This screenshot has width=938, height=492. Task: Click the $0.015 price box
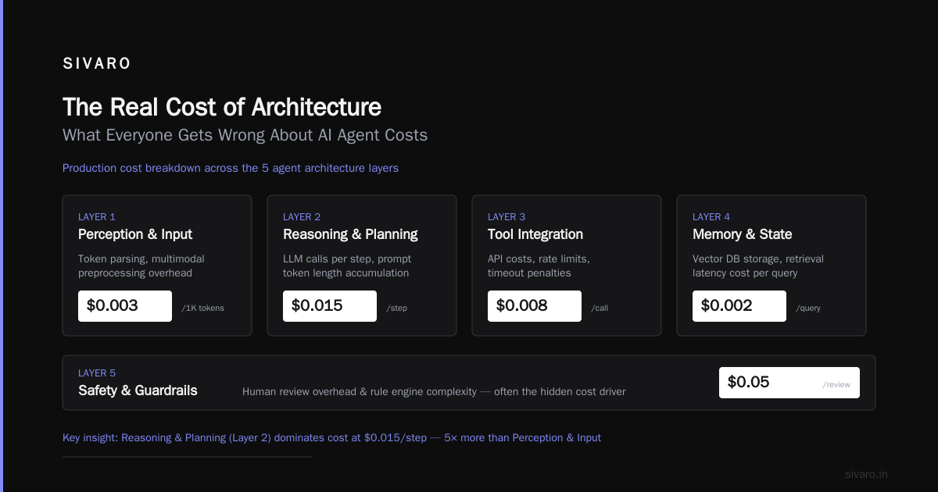330,306
